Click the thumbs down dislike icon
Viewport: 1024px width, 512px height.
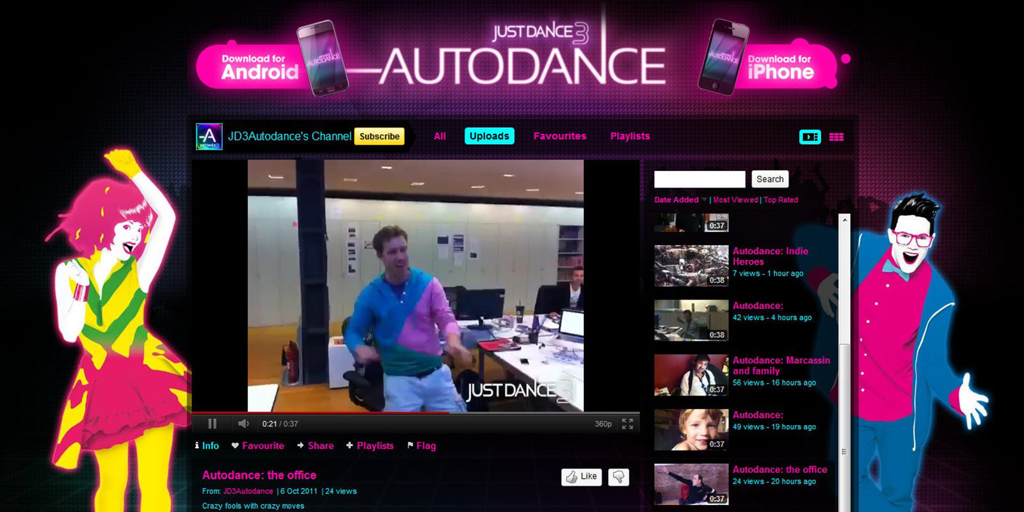point(618,477)
